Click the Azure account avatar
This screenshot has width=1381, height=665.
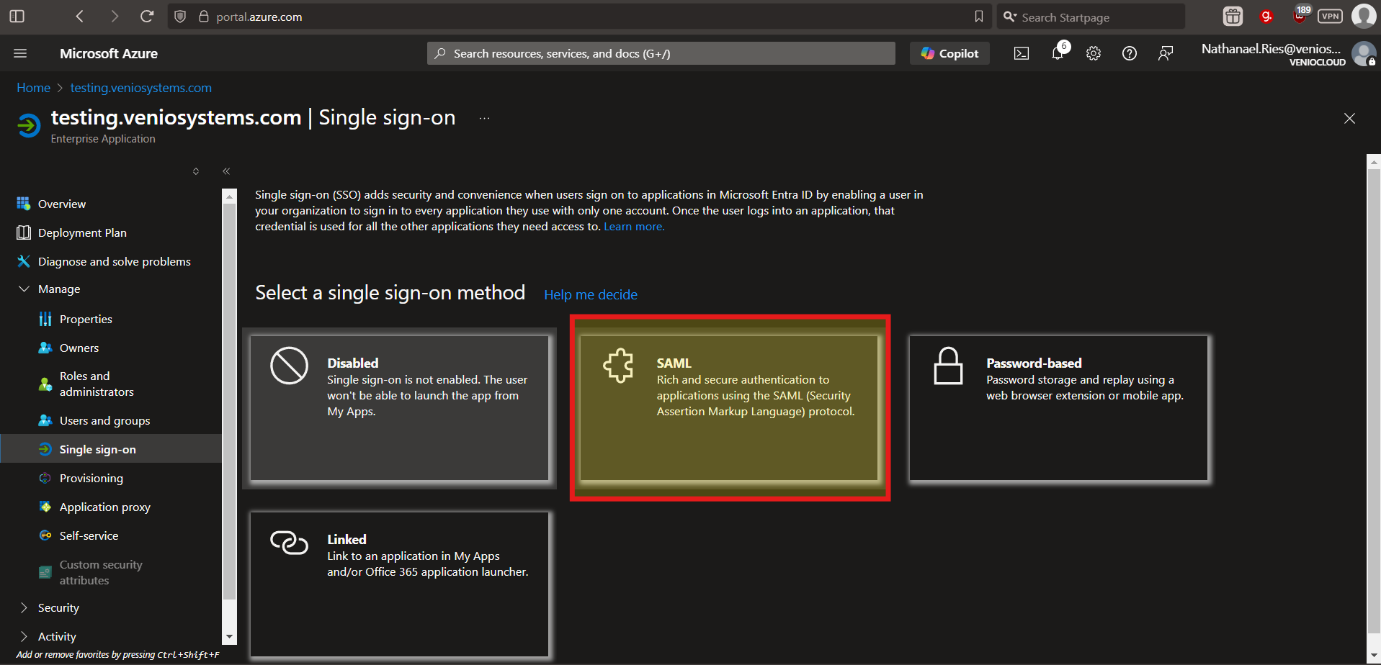(1363, 53)
